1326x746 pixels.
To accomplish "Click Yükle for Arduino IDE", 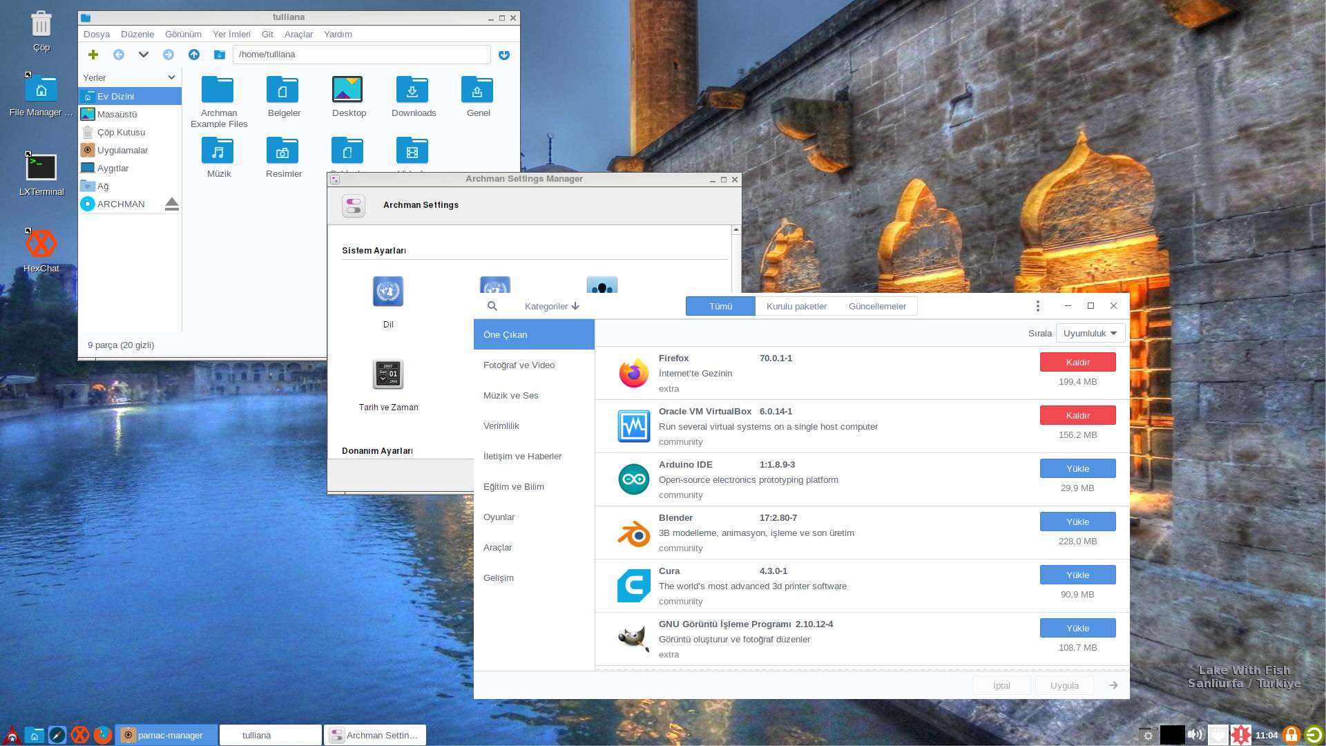I will 1077,468.
